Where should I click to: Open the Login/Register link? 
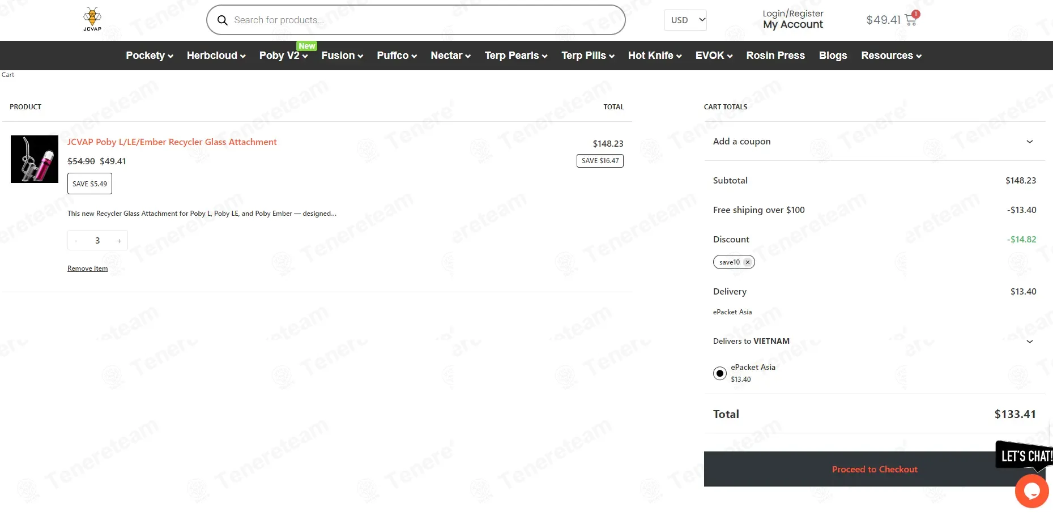(x=792, y=14)
